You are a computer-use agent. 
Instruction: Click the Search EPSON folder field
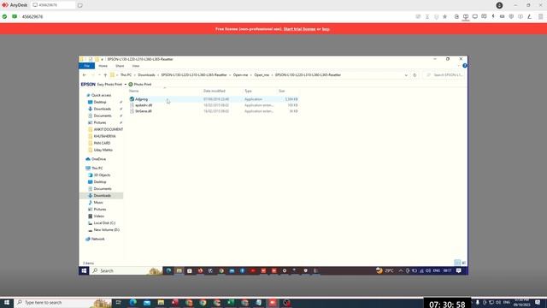pyautogui.click(x=444, y=75)
